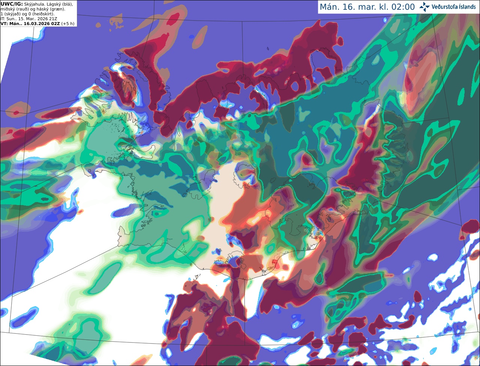The width and height of the screenshot is (480, 366).
Task: Click the 'miðský (rauð) og háský (græn).' legend line
Action: [33, 9]
